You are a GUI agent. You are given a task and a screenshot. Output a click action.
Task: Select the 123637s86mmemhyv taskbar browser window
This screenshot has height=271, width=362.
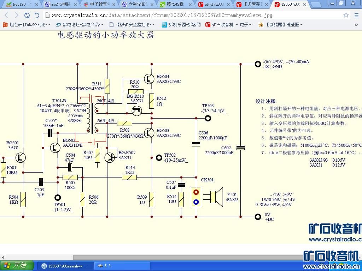(65, 266)
